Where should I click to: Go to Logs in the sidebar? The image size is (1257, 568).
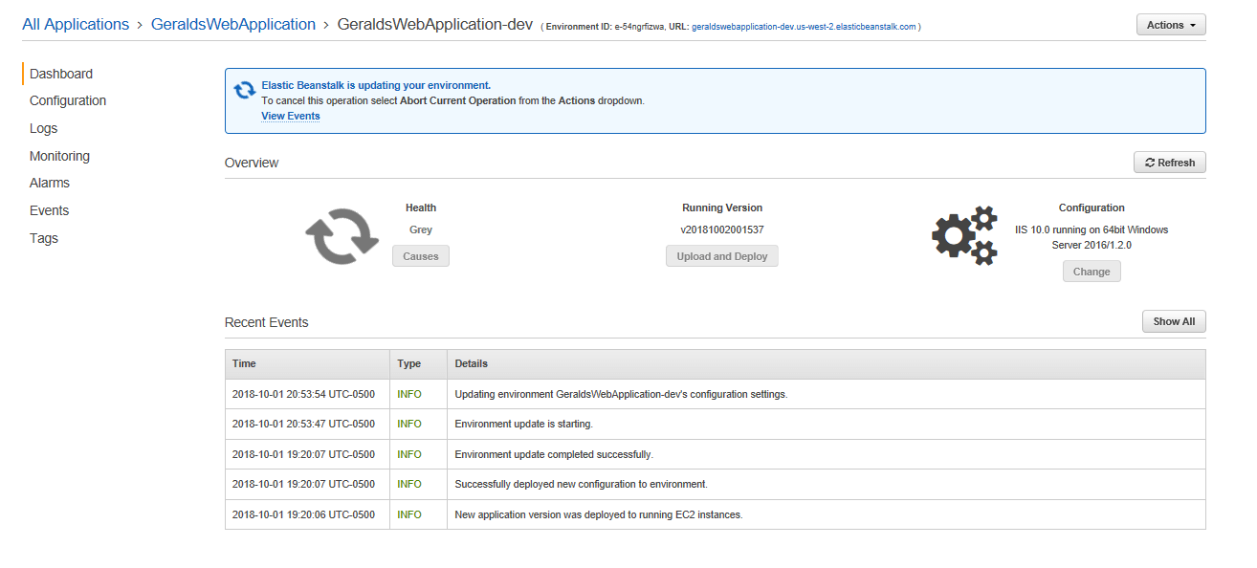pyautogui.click(x=43, y=128)
